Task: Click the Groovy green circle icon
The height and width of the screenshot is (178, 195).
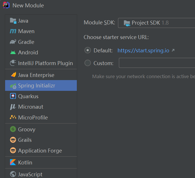Action: 13,129
